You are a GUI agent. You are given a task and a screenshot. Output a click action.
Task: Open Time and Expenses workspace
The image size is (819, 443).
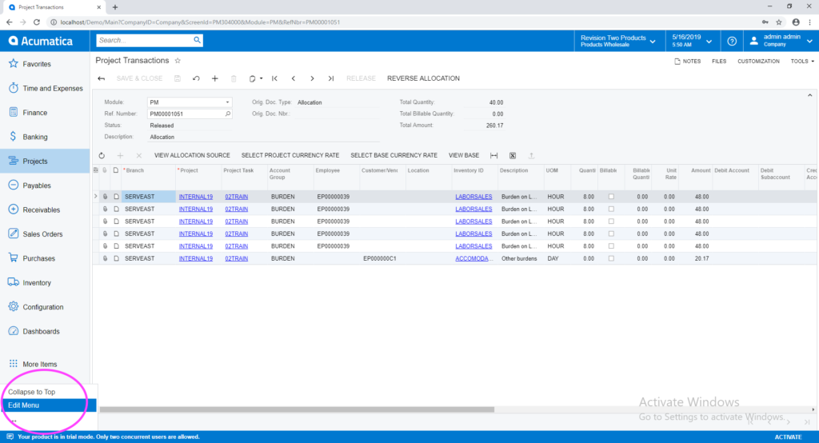[45, 88]
